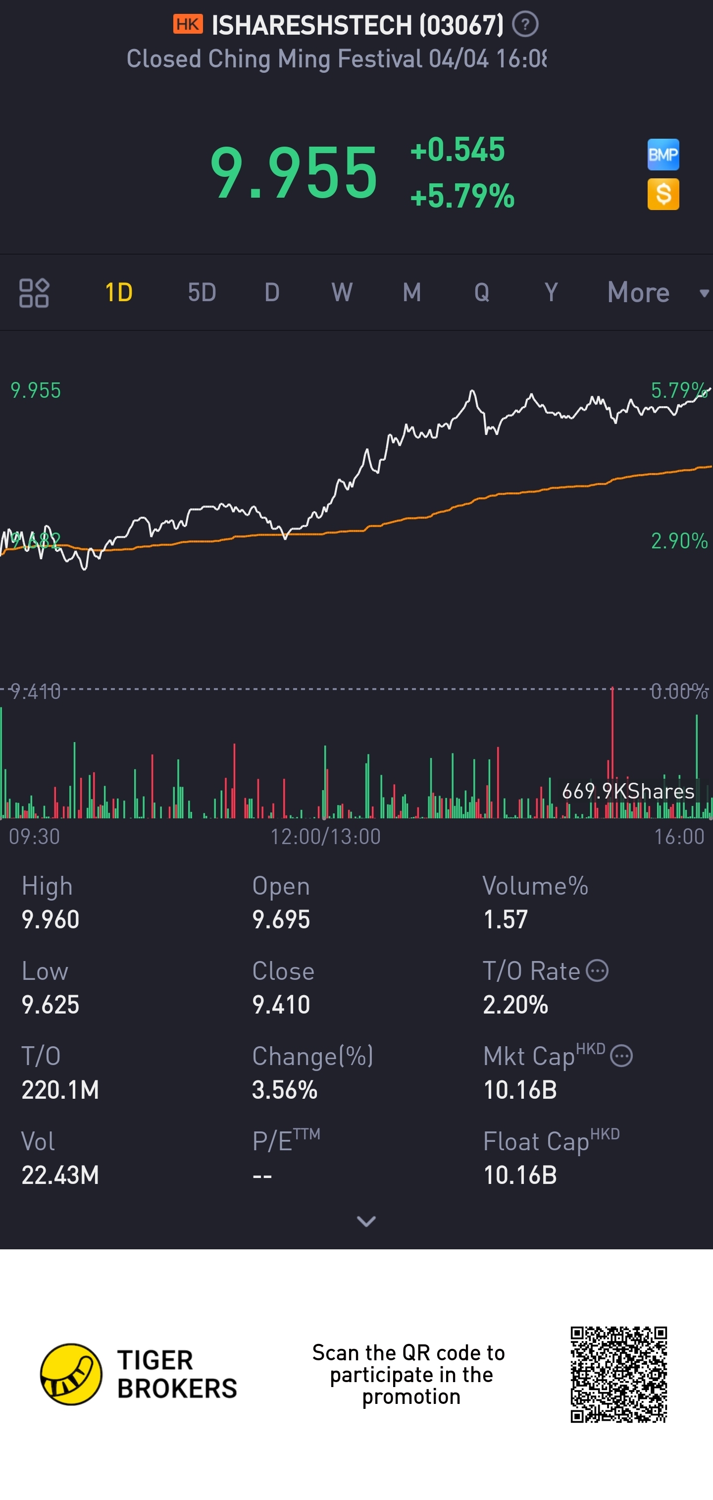Tap the 12:00/13:00 time axis label
This screenshot has height=1500, width=713.
[325, 837]
